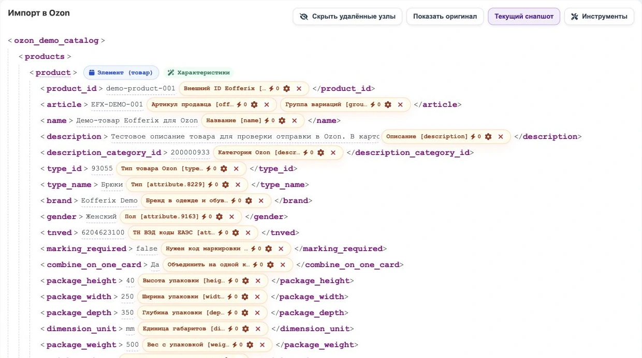The height and width of the screenshot is (358, 642).
Task: Click the Элемент (товар) badge
Action: coord(121,72)
